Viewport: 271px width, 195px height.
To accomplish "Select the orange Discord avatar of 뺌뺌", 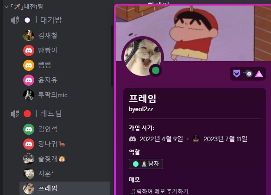I will pyautogui.click(x=29, y=65).
